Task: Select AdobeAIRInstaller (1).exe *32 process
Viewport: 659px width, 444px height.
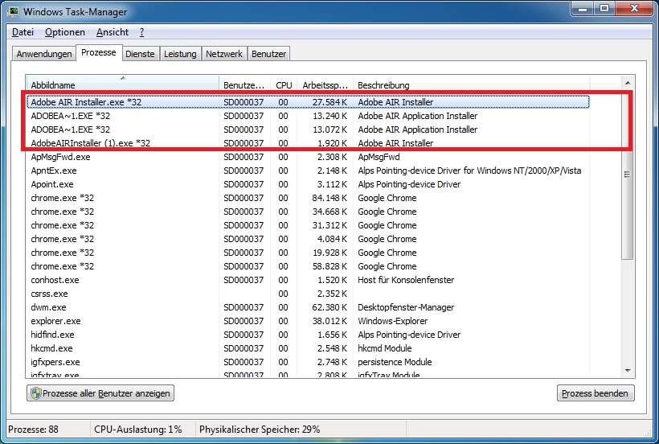Action: [308, 143]
